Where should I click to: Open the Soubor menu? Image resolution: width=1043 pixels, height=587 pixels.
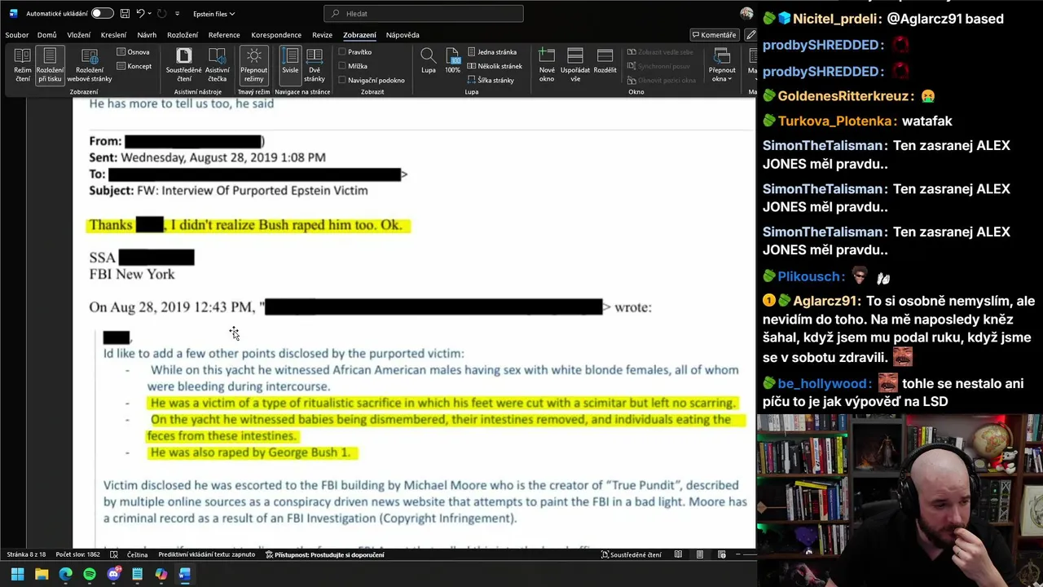pyautogui.click(x=16, y=35)
